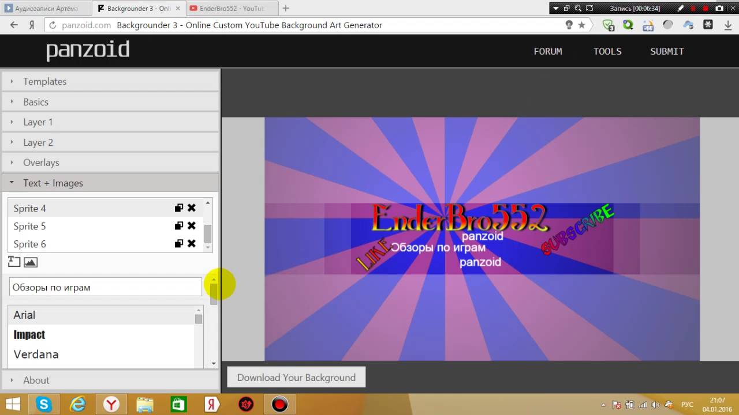Click the sprite text input field

(106, 287)
